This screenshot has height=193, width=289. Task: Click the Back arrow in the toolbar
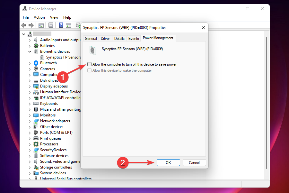[x=24, y=25]
